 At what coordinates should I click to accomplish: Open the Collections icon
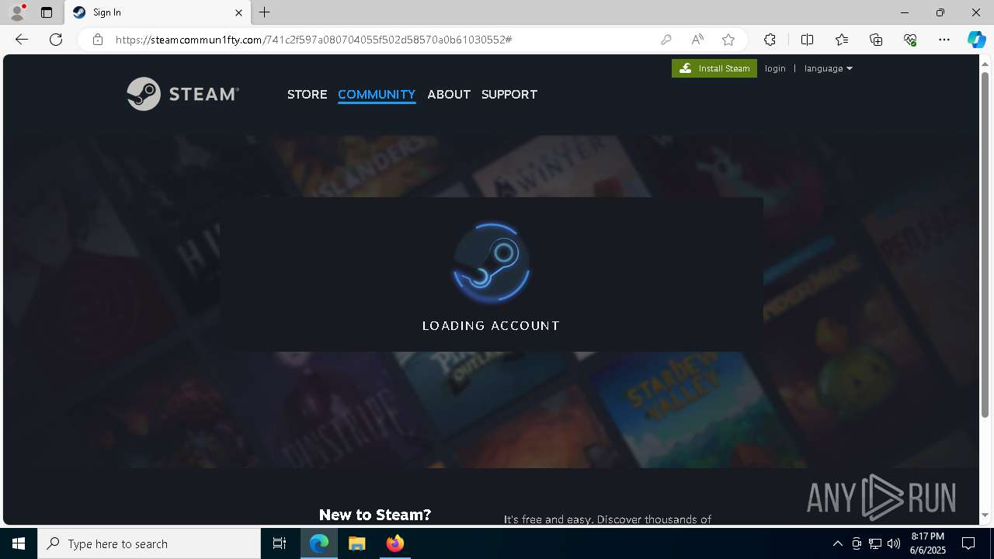tap(876, 40)
